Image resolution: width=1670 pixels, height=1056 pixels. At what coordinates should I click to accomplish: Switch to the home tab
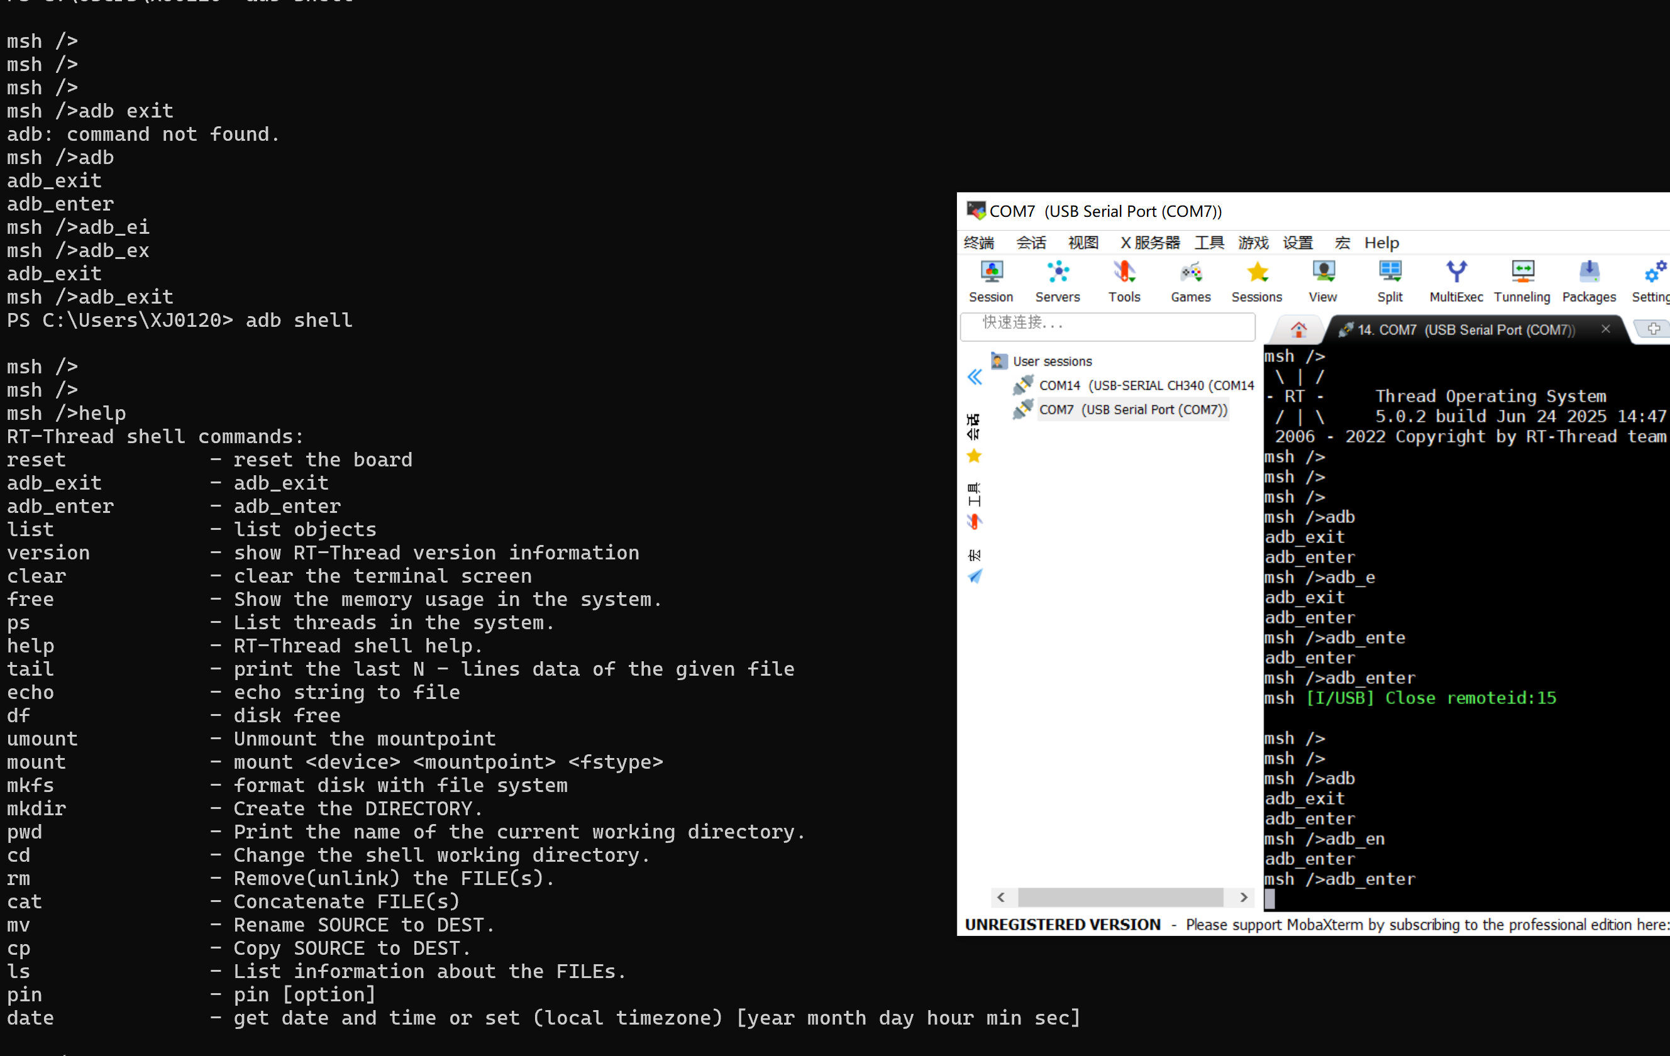pyautogui.click(x=1298, y=329)
